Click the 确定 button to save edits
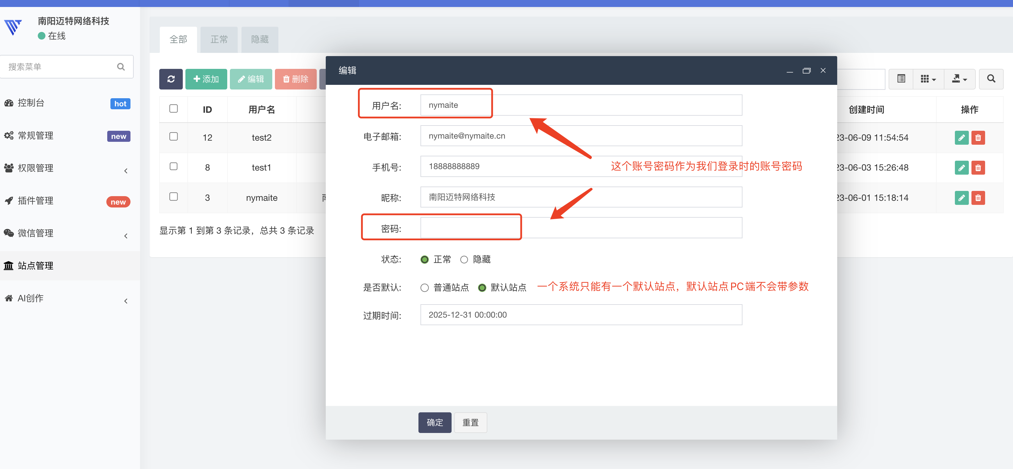 [434, 422]
